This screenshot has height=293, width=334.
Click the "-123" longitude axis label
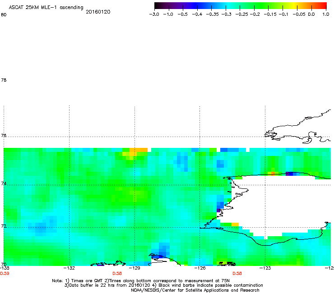[265, 268]
